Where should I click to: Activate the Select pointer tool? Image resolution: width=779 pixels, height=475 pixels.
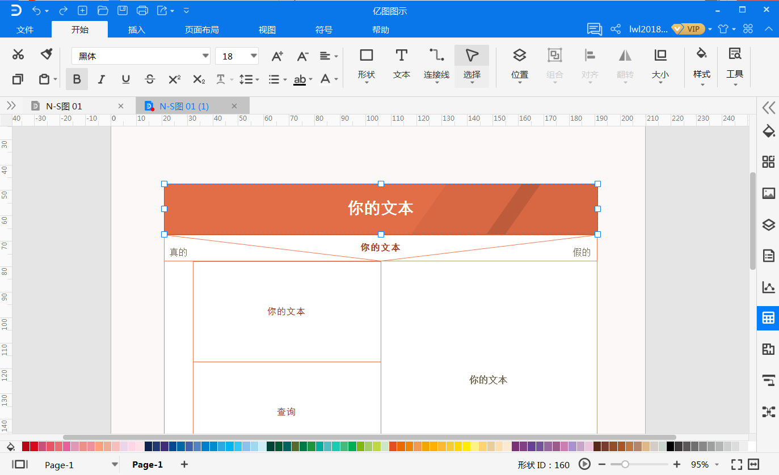coord(471,65)
